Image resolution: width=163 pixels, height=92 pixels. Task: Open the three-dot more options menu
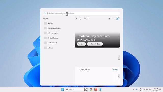114,19
